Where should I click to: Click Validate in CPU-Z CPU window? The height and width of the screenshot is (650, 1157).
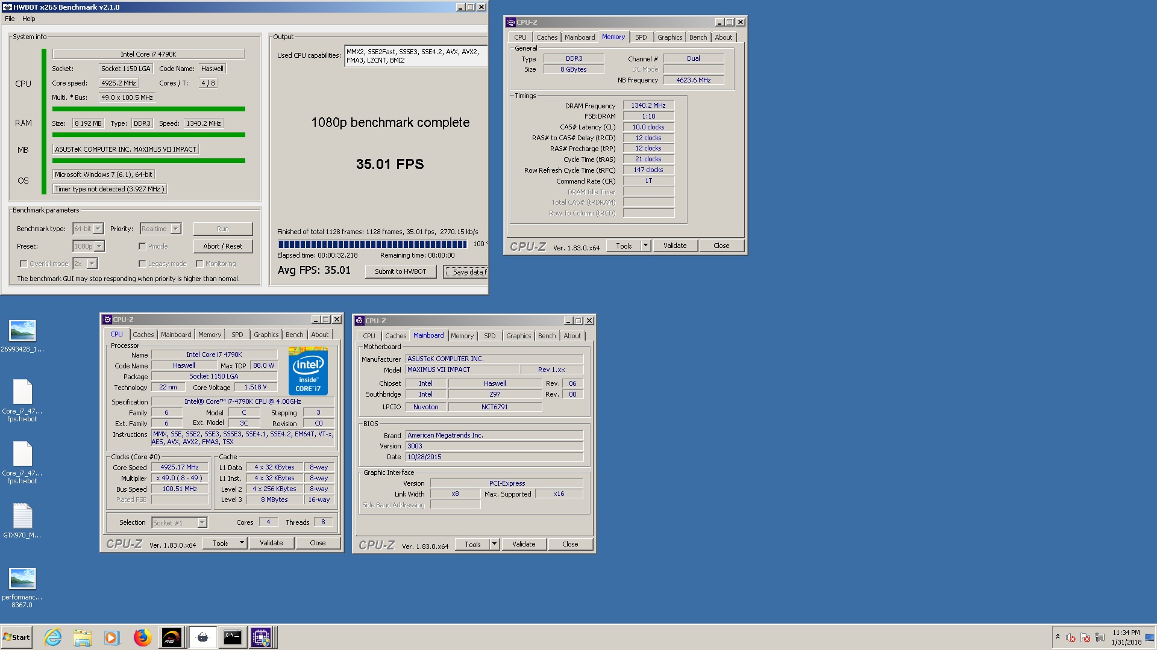click(271, 543)
